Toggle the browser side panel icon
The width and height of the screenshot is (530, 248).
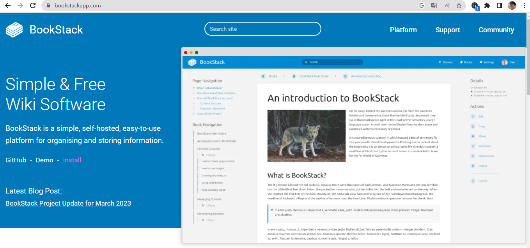499,5
